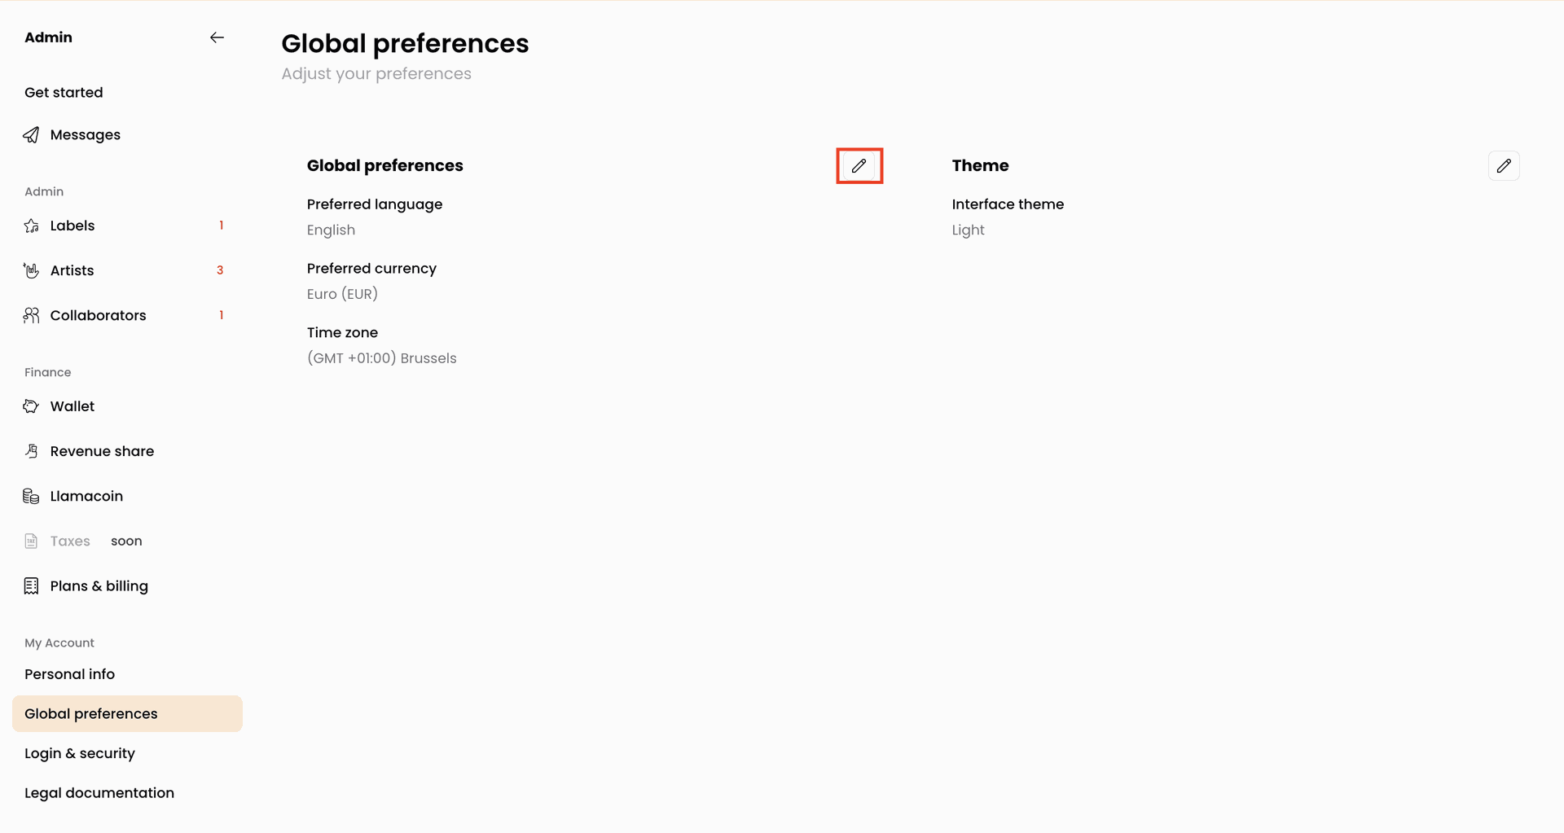This screenshot has height=833, width=1564.
Task: Click the Euro (EUR) currency value
Action: [342, 294]
